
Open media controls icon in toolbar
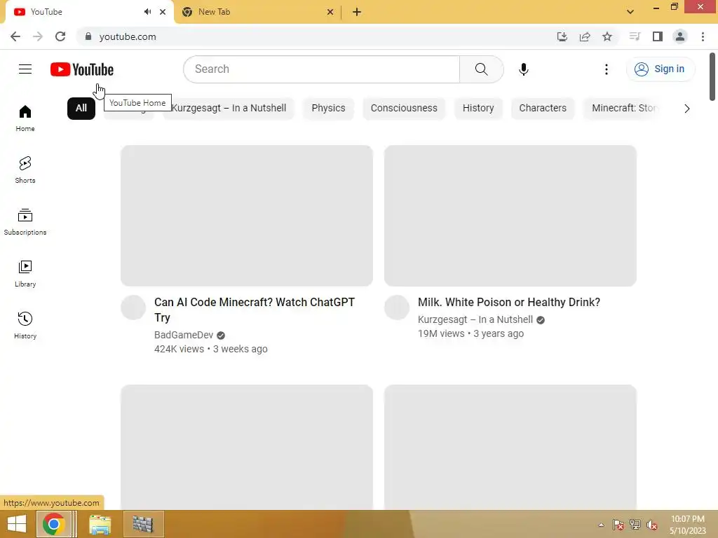[x=635, y=36]
